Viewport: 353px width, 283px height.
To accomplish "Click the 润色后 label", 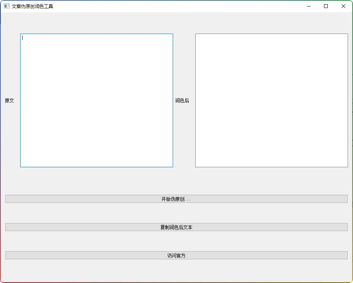I will tap(182, 101).
